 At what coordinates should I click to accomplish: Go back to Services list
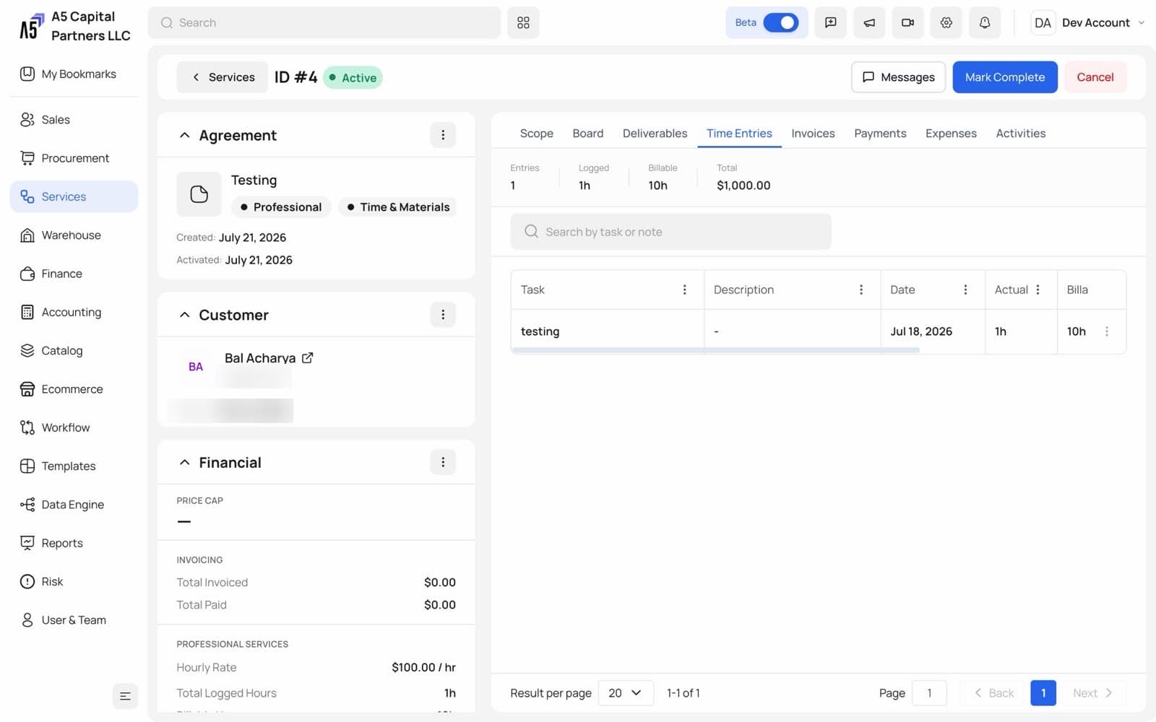pos(223,77)
